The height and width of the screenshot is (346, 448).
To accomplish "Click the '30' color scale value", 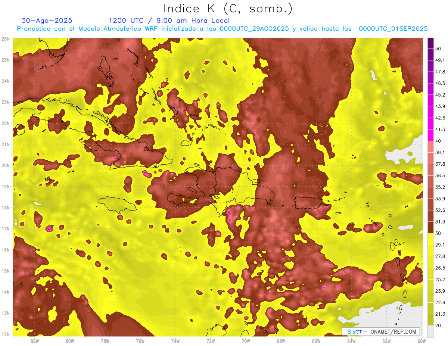I will 438,233.
